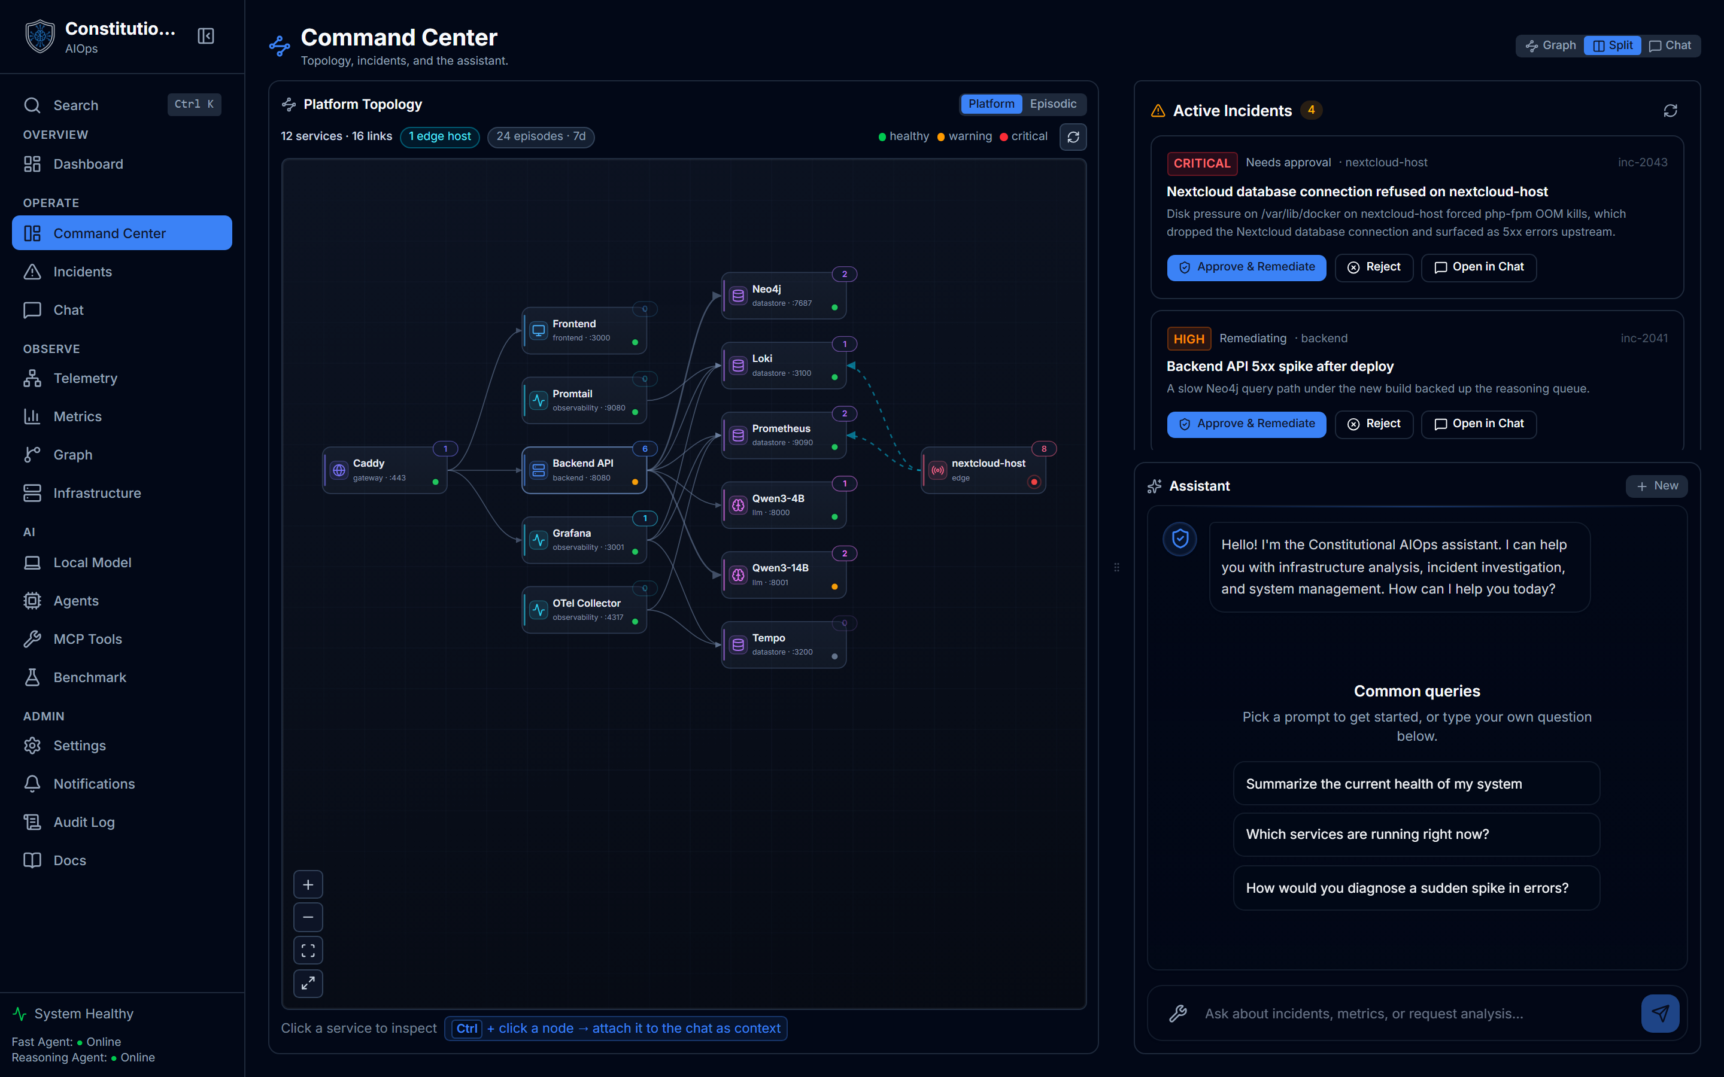
Task: Switch topology to Platform mode
Action: [x=991, y=104]
